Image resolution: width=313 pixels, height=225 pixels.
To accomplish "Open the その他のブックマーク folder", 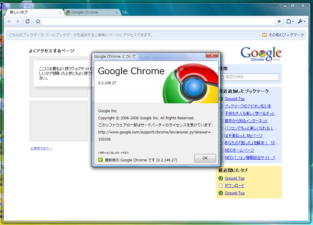I will coord(283,35).
